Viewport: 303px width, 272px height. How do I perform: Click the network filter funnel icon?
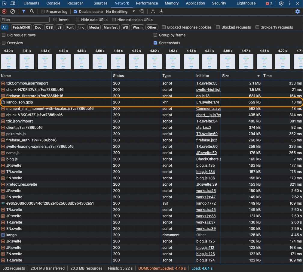pyautogui.click(x=23, y=11)
